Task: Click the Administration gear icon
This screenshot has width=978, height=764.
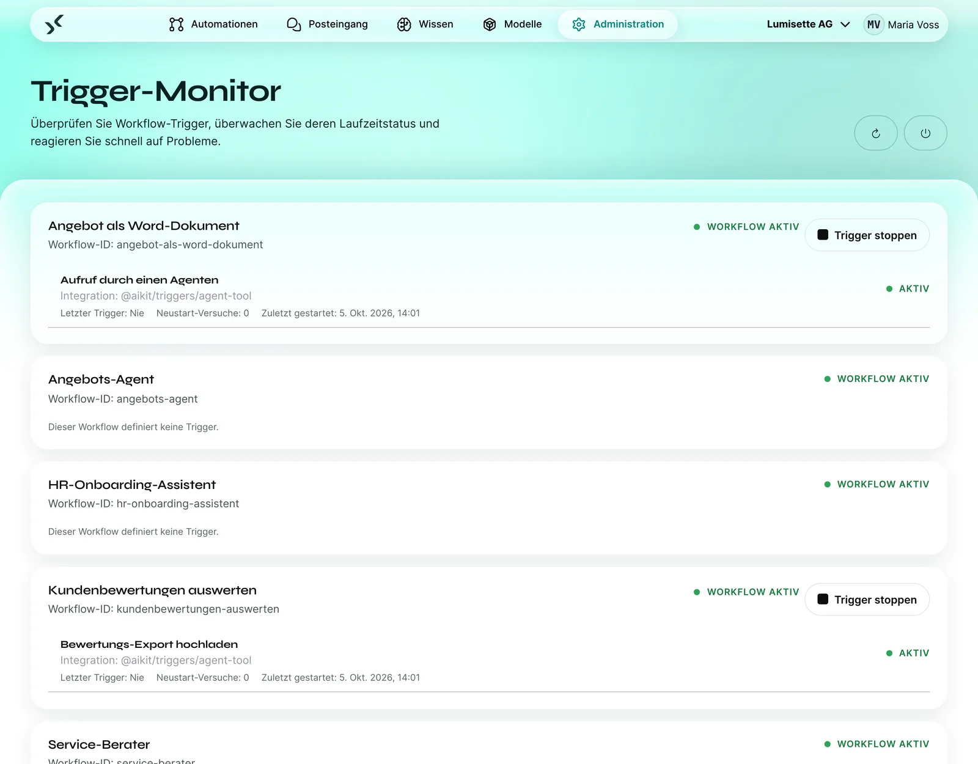Action: click(x=579, y=24)
